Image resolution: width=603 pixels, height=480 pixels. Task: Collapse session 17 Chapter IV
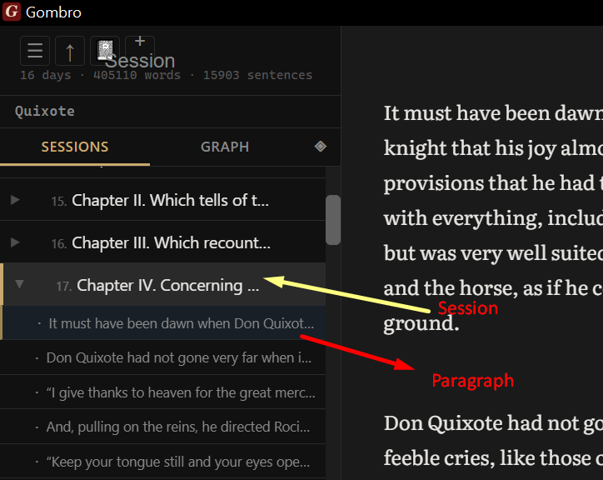(x=19, y=284)
